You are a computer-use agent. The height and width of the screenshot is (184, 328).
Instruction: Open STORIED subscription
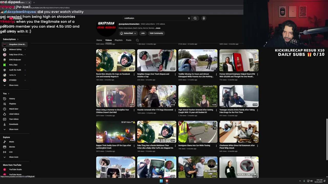[x=15, y=80]
